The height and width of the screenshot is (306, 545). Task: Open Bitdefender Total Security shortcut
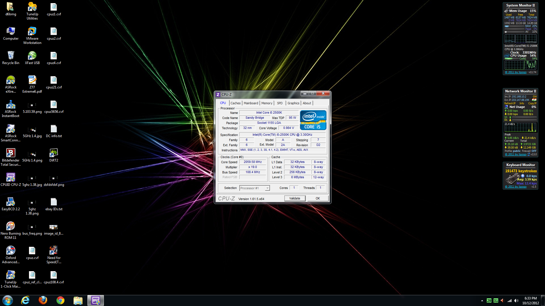[x=11, y=157]
